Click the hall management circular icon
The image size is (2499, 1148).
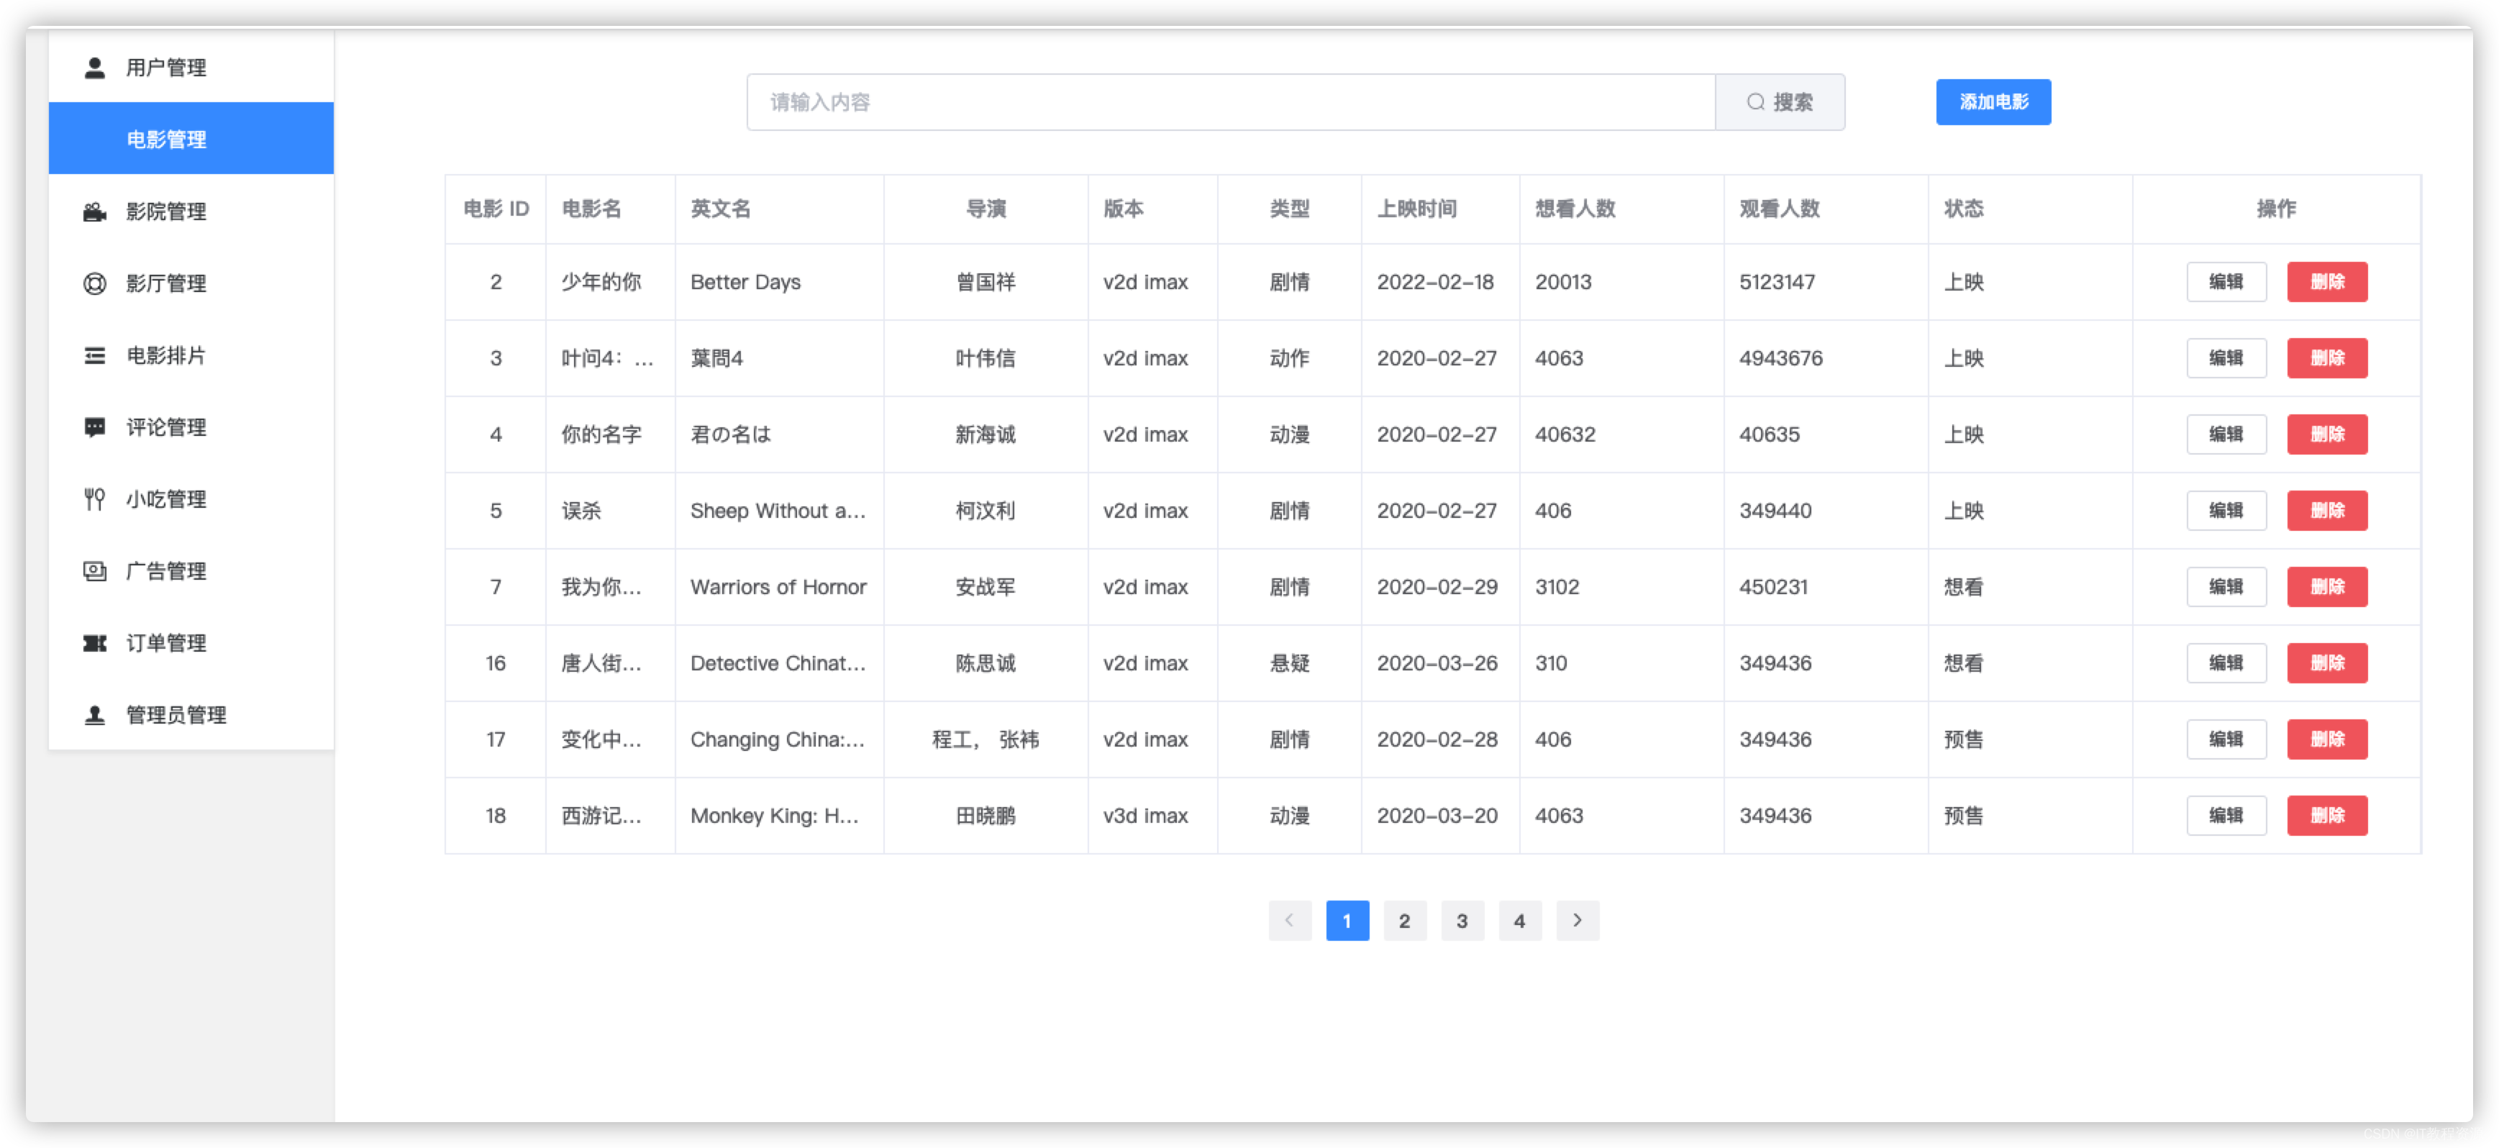pos(94,283)
